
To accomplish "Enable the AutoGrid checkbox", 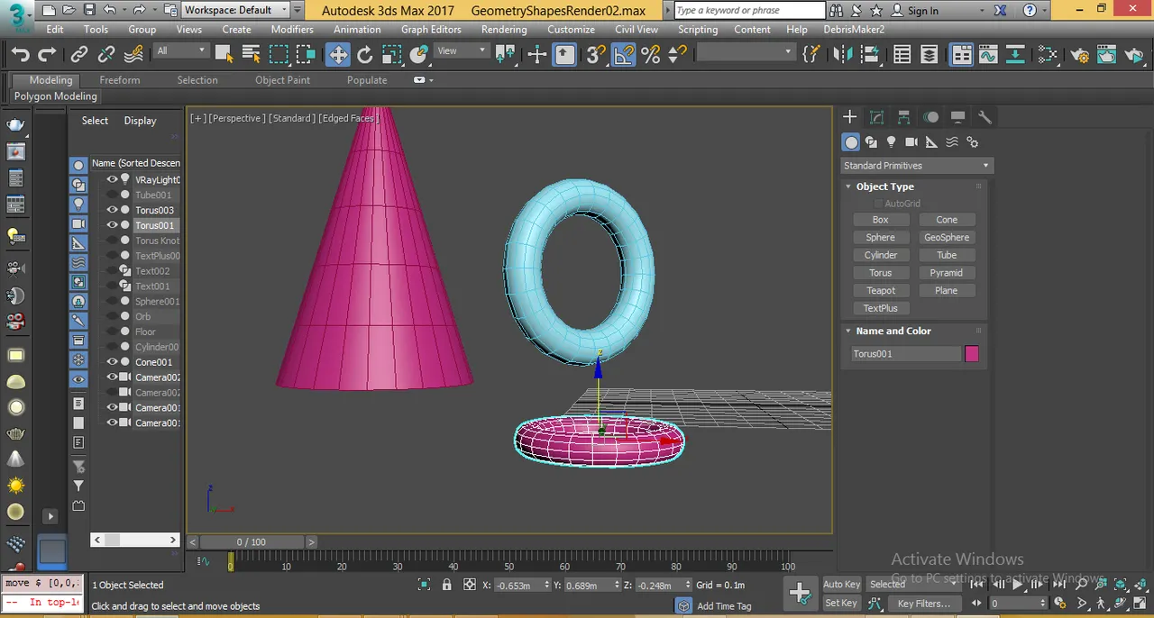I will coord(879,204).
